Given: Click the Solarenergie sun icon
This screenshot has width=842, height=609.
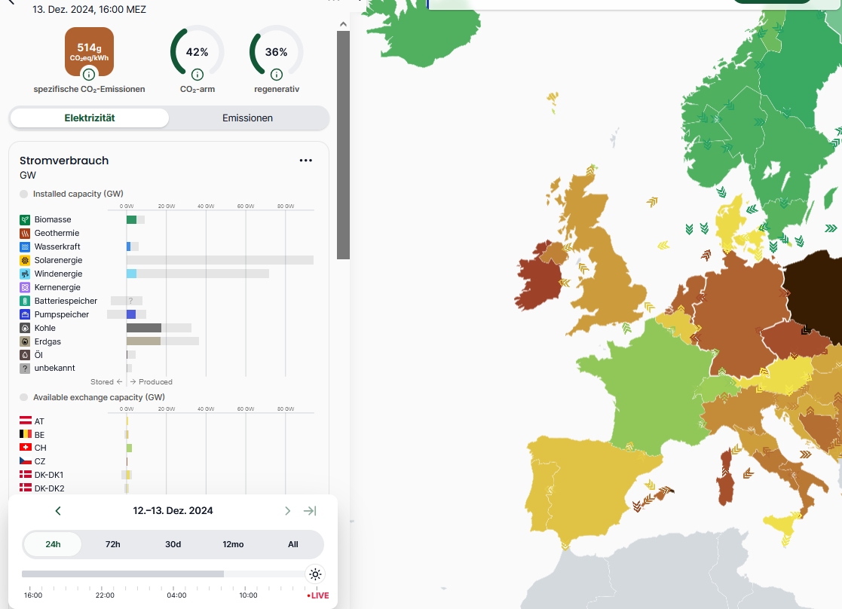Looking at the screenshot, I should pyautogui.click(x=25, y=261).
